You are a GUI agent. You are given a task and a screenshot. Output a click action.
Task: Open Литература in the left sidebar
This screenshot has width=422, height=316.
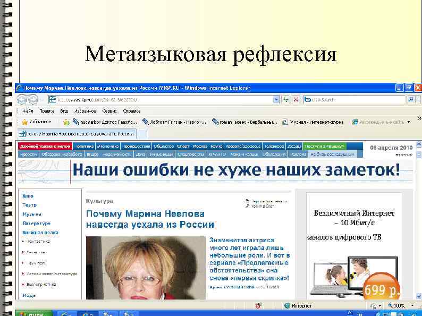click(x=36, y=223)
